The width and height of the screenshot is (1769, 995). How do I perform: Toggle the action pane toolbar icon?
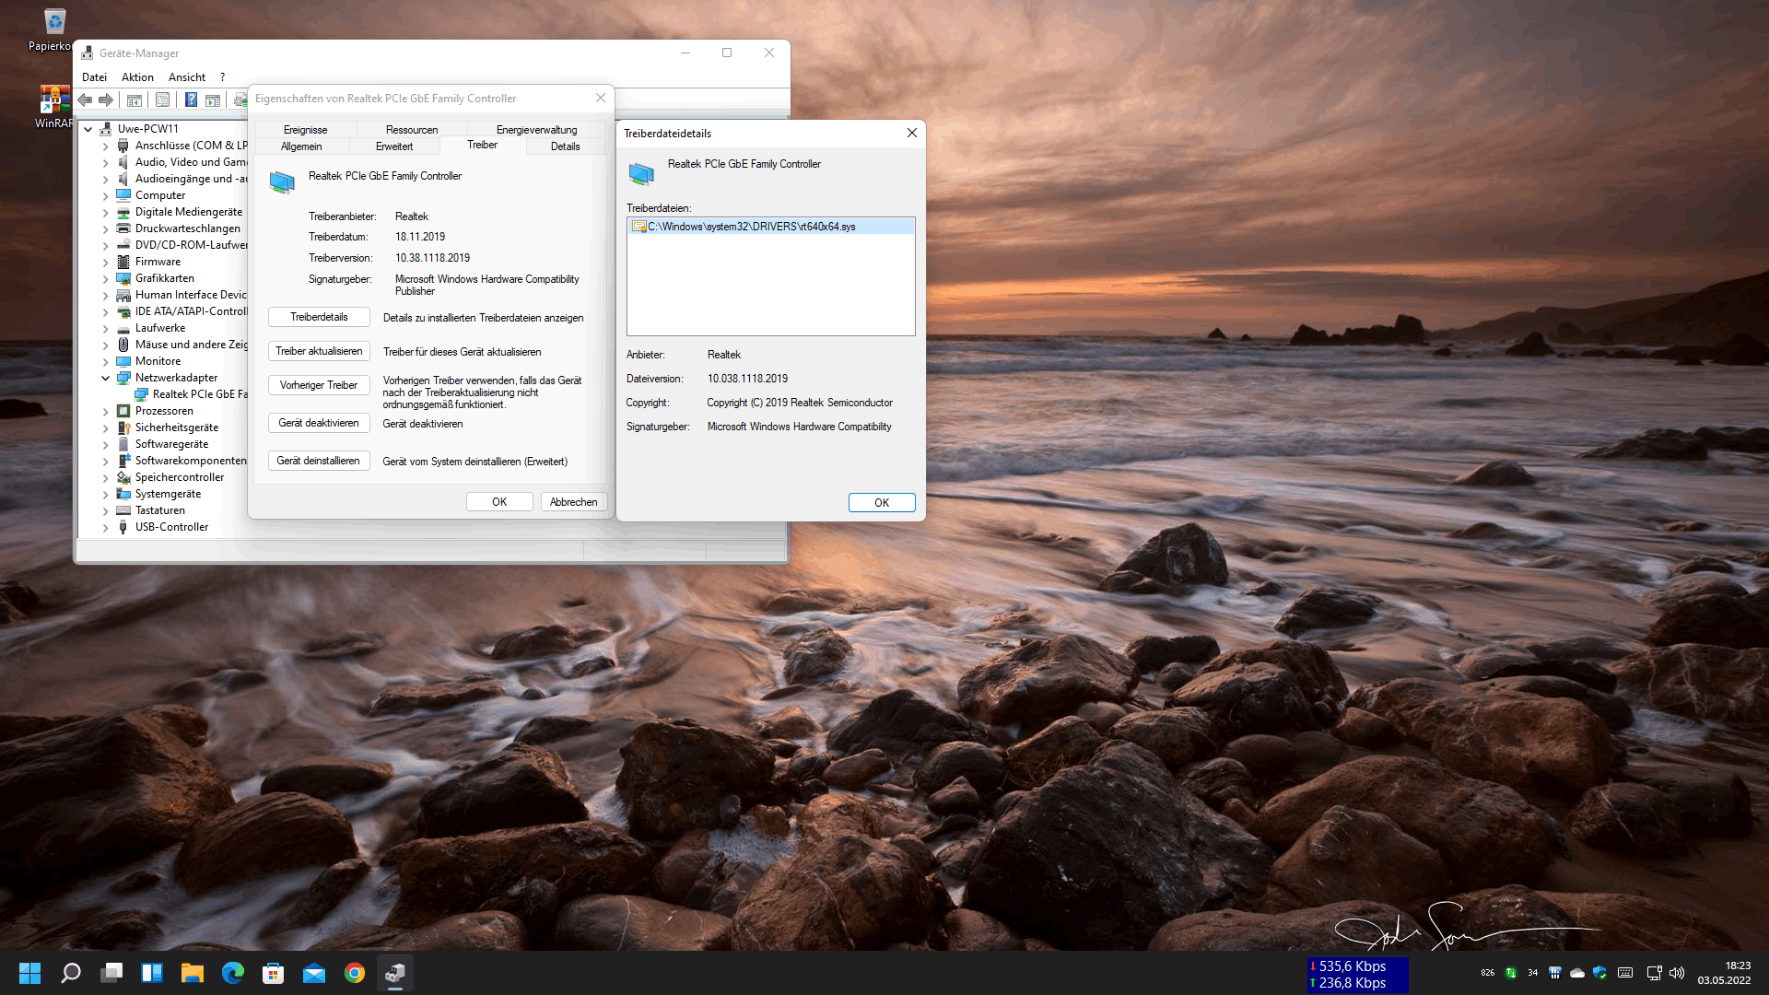tap(213, 99)
